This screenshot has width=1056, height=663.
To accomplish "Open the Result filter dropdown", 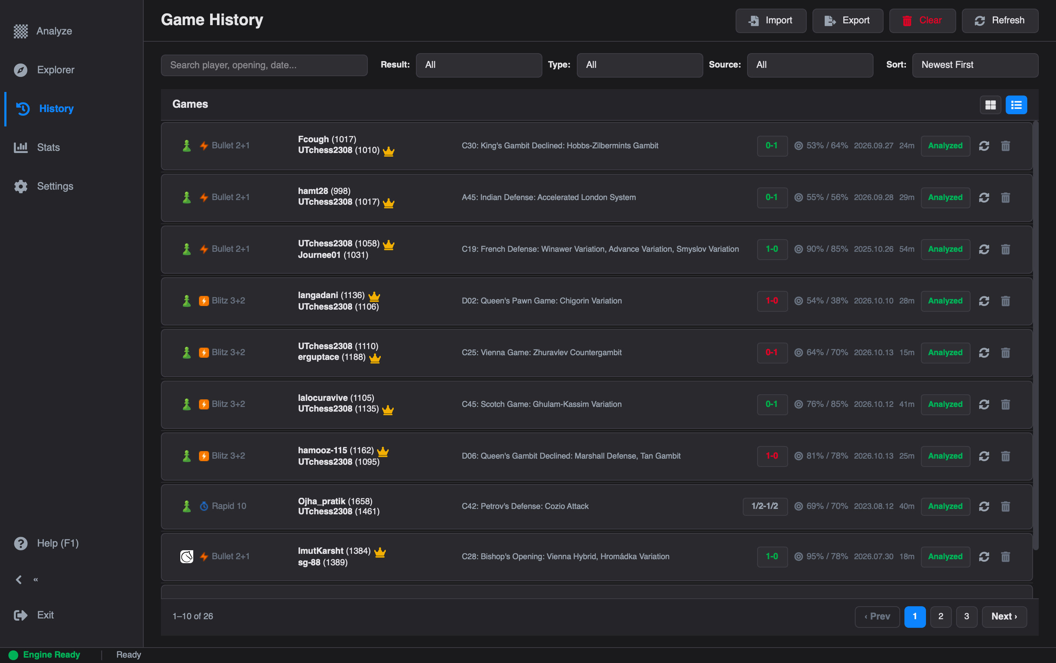I will [478, 65].
